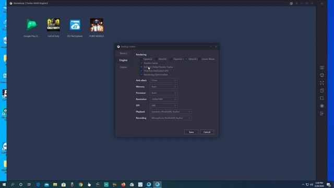Open Firefox from the taskbar
The width and height of the screenshot is (334, 188).
pos(123,184)
